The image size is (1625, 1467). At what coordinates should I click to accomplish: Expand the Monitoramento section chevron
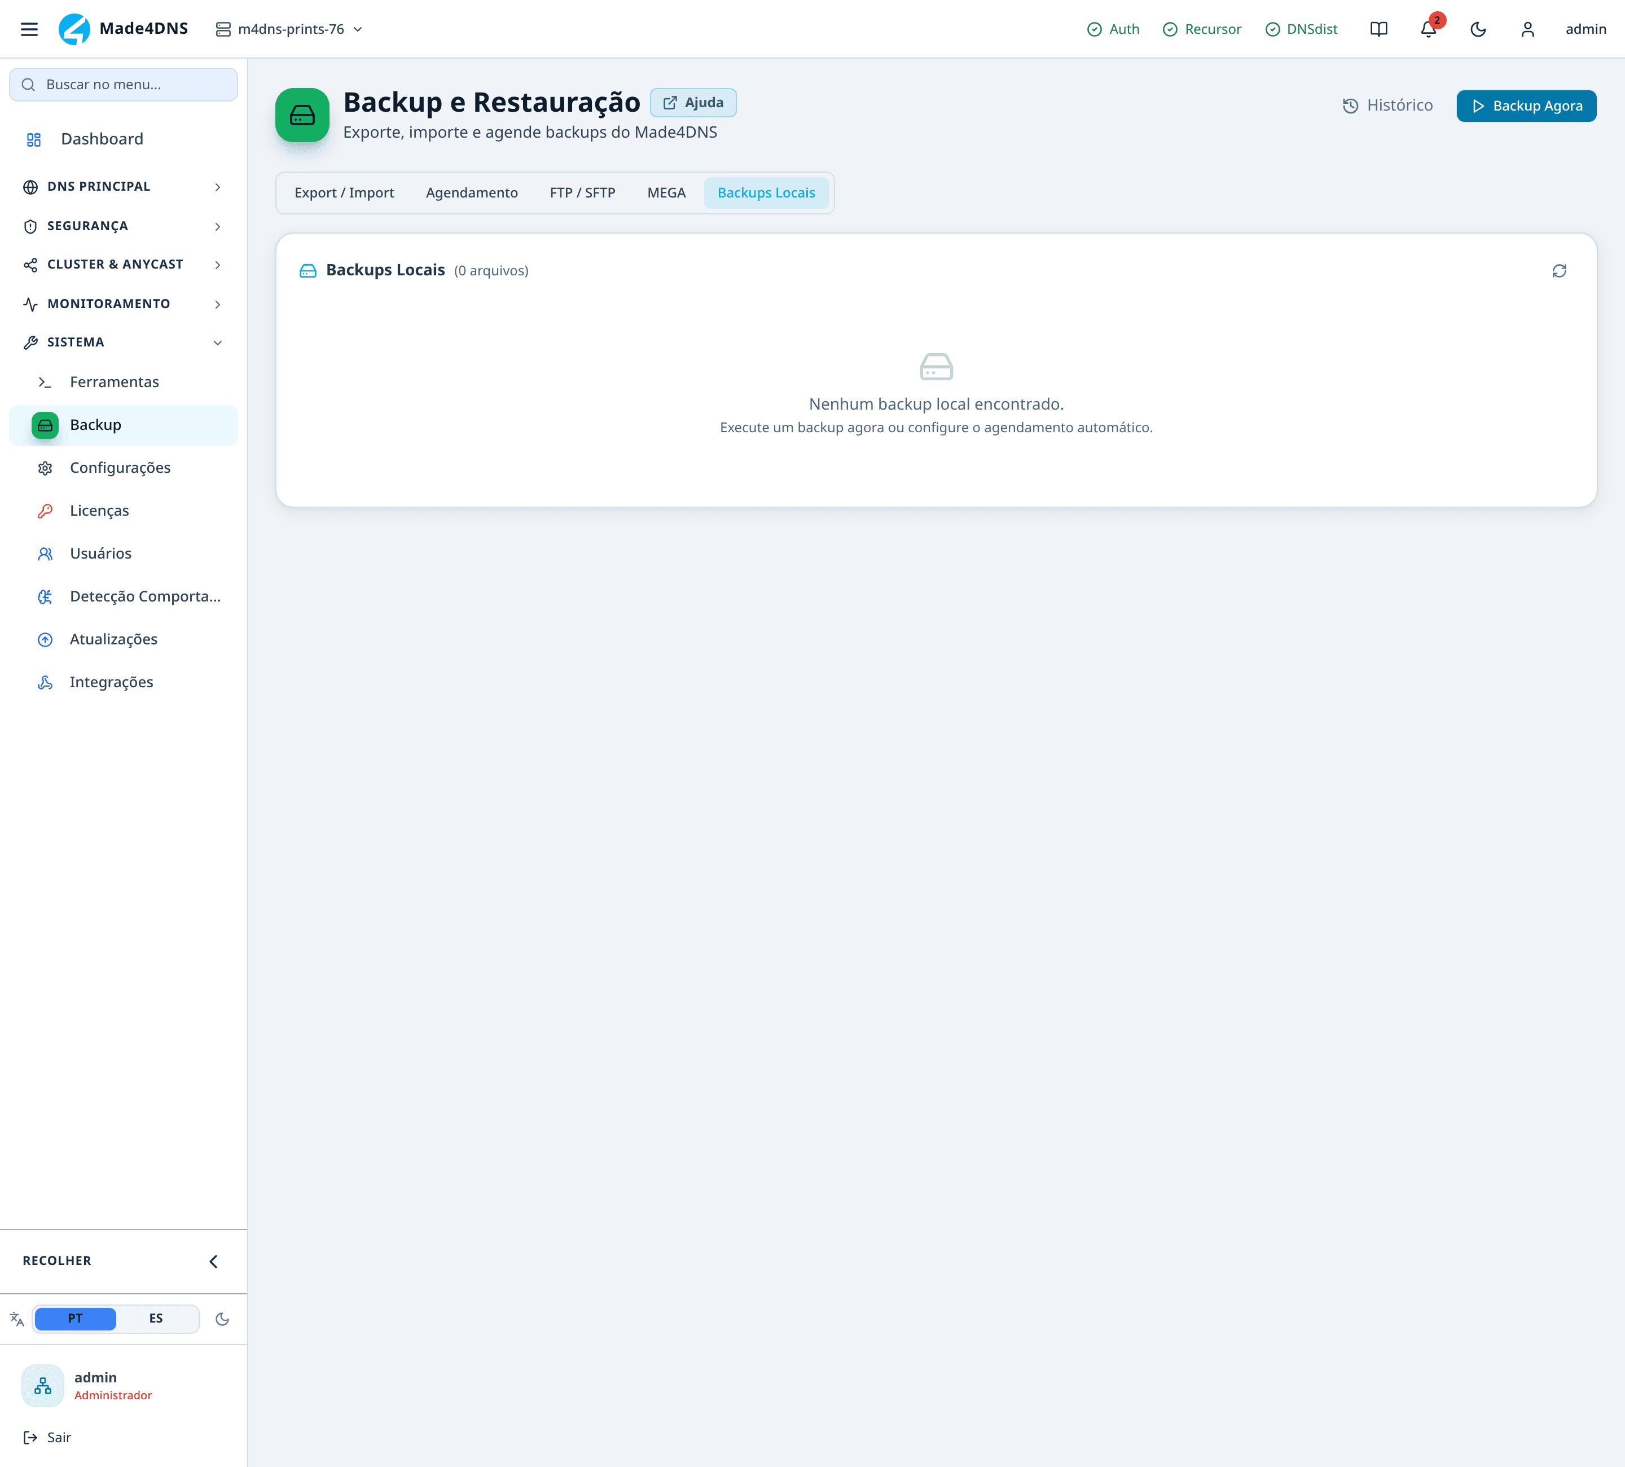point(218,304)
